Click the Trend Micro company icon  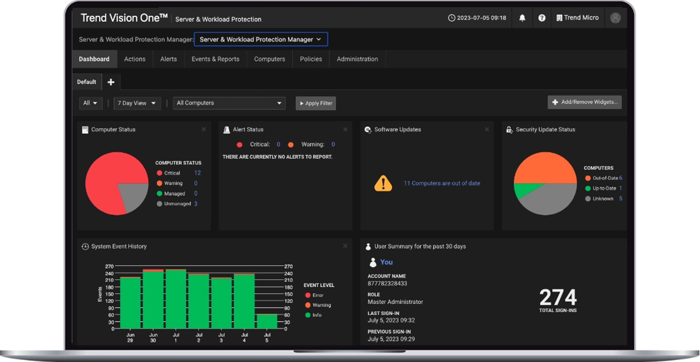point(559,18)
